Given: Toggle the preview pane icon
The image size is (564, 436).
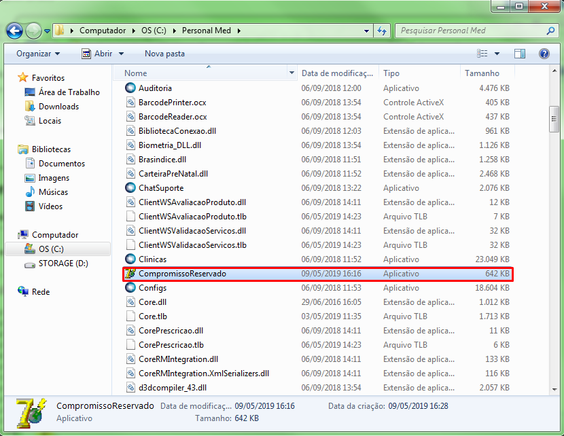Looking at the screenshot, I should click(x=519, y=54).
